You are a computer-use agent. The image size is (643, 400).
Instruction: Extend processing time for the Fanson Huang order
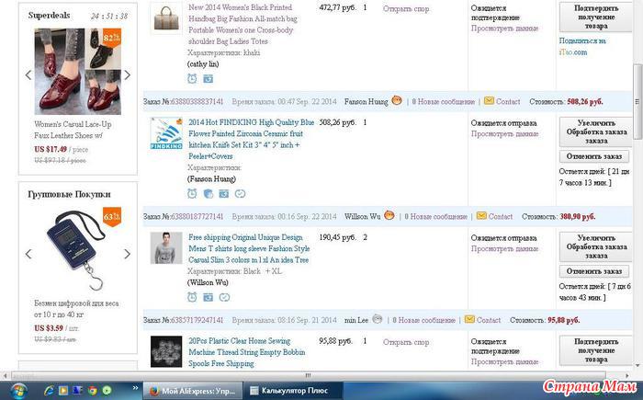596,131
